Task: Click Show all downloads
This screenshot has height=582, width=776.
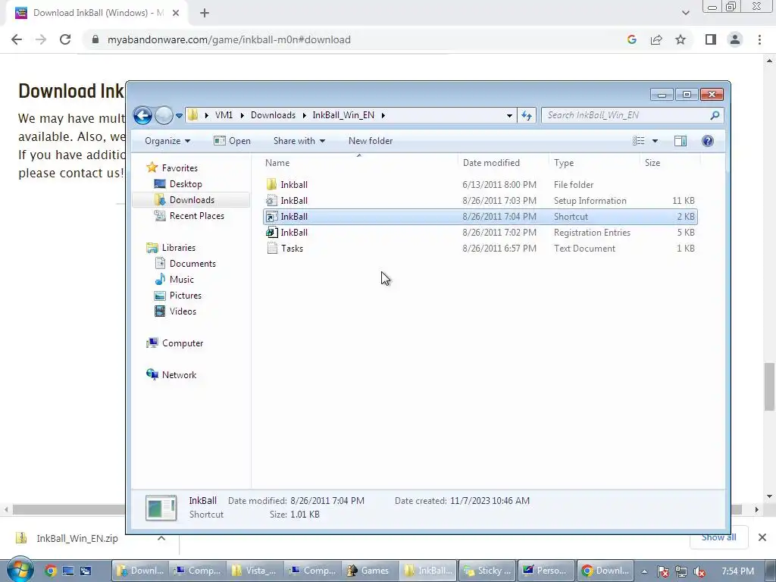Action: (718, 537)
